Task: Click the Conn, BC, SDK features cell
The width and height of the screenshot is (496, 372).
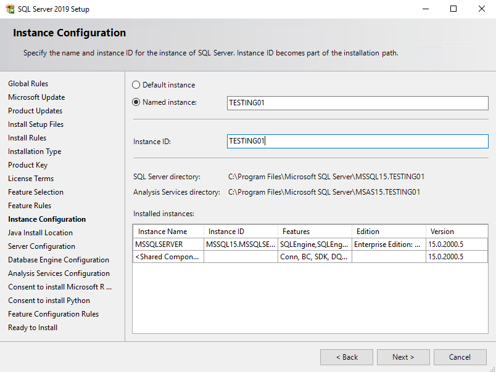Action: coord(315,257)
